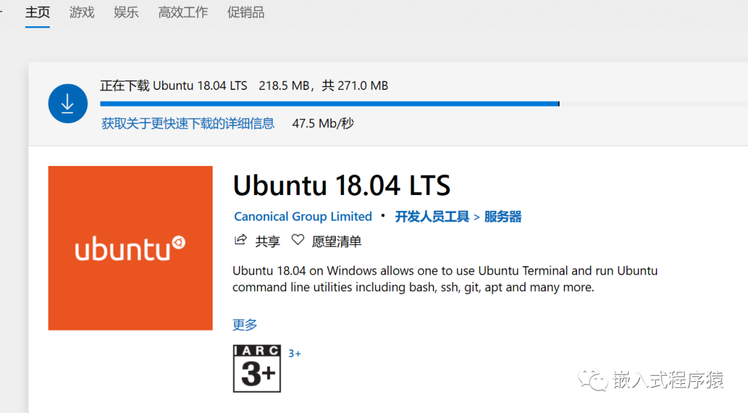Click the heart wishlist icon
Viewport: 748px width, 413px height.
coord(298,240)
